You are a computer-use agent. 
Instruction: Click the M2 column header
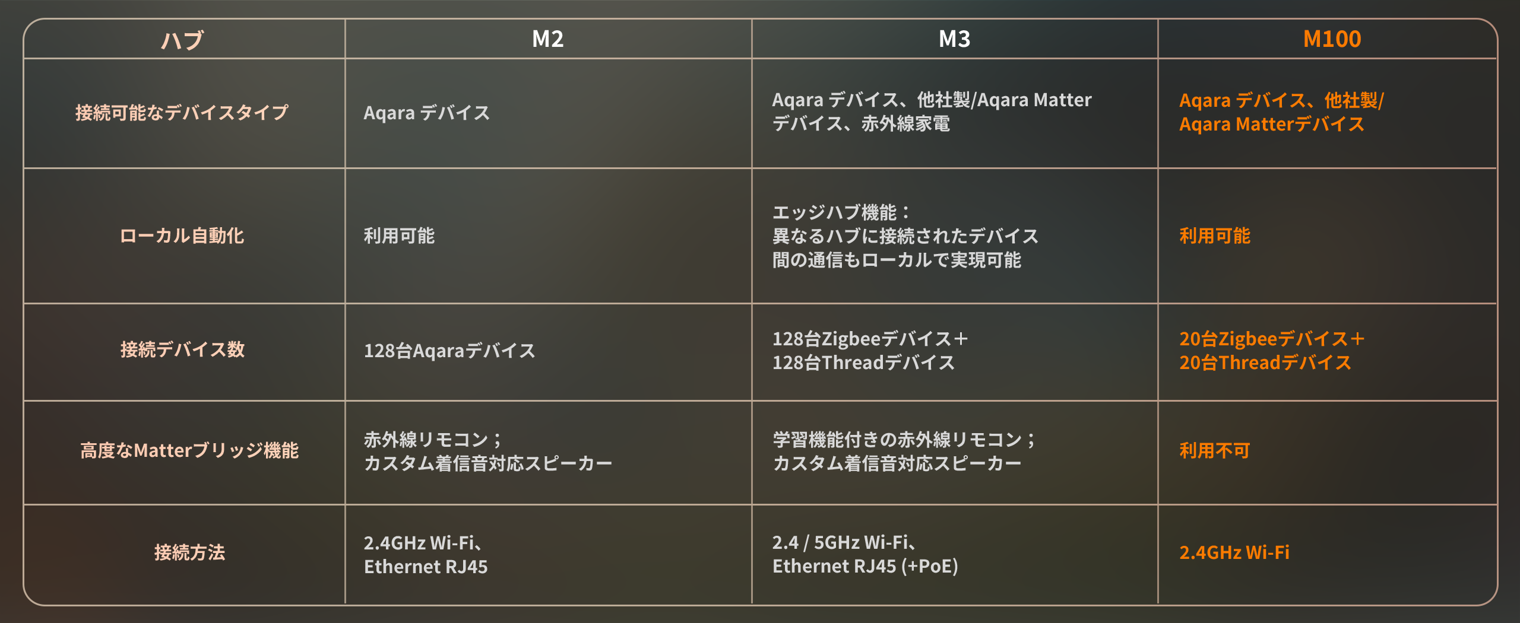547,39
